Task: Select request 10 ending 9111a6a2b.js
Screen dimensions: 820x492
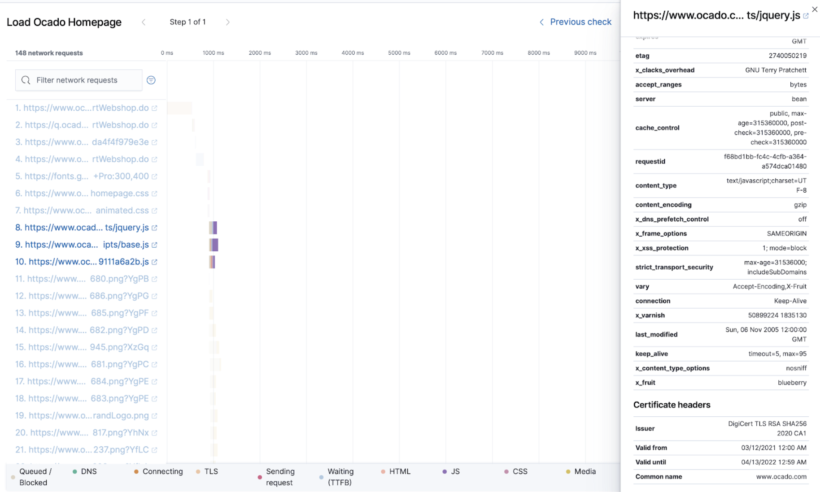Action: click(x=82, y=262)
